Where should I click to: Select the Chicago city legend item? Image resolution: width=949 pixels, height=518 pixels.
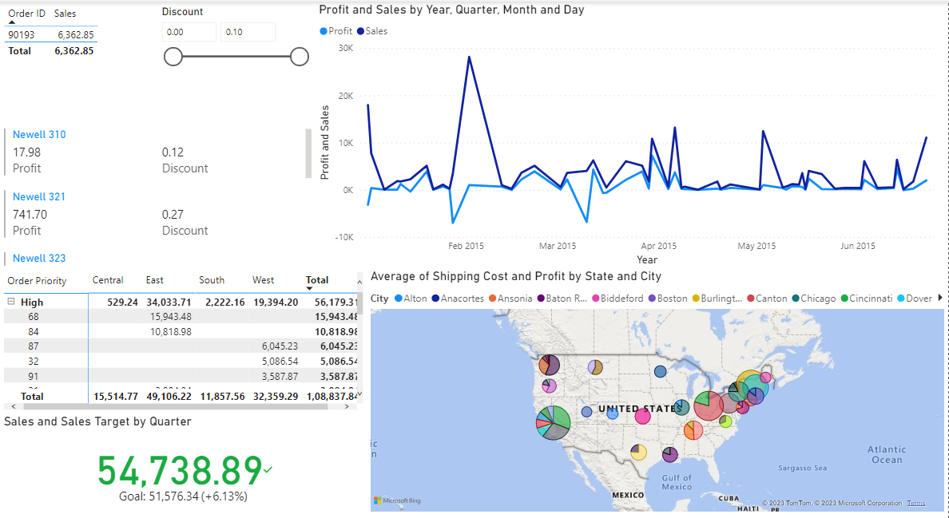tap(812, 299)
